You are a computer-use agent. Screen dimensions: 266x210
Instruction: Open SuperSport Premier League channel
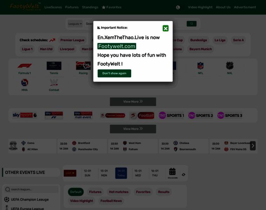(x=113, y=115)
